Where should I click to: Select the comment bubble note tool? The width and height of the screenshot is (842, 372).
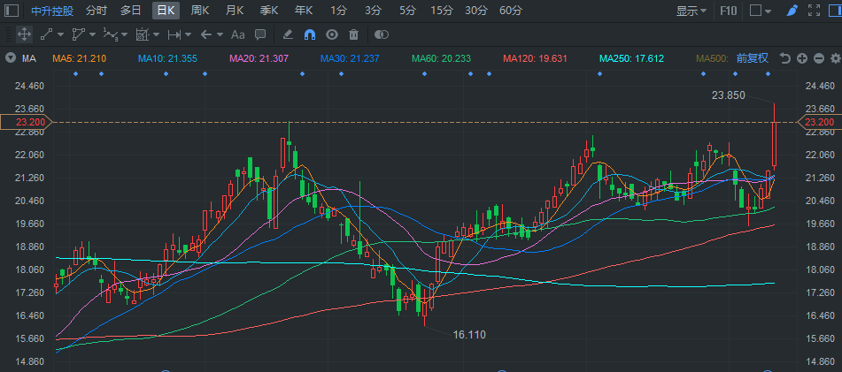[260, 34]
